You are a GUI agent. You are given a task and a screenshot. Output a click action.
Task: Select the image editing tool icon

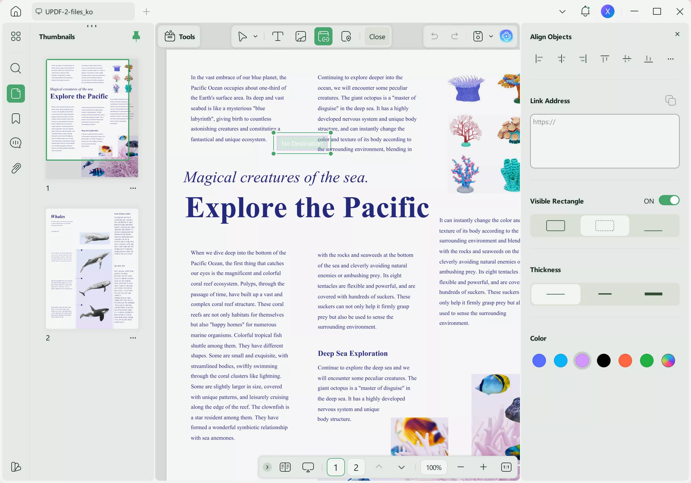pos(300,37)
